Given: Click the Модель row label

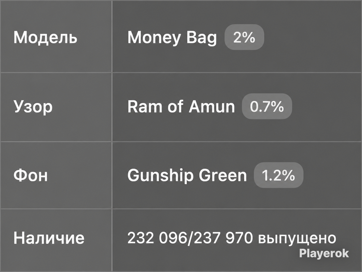Looking at the screenshot, I should pos(45,38).
